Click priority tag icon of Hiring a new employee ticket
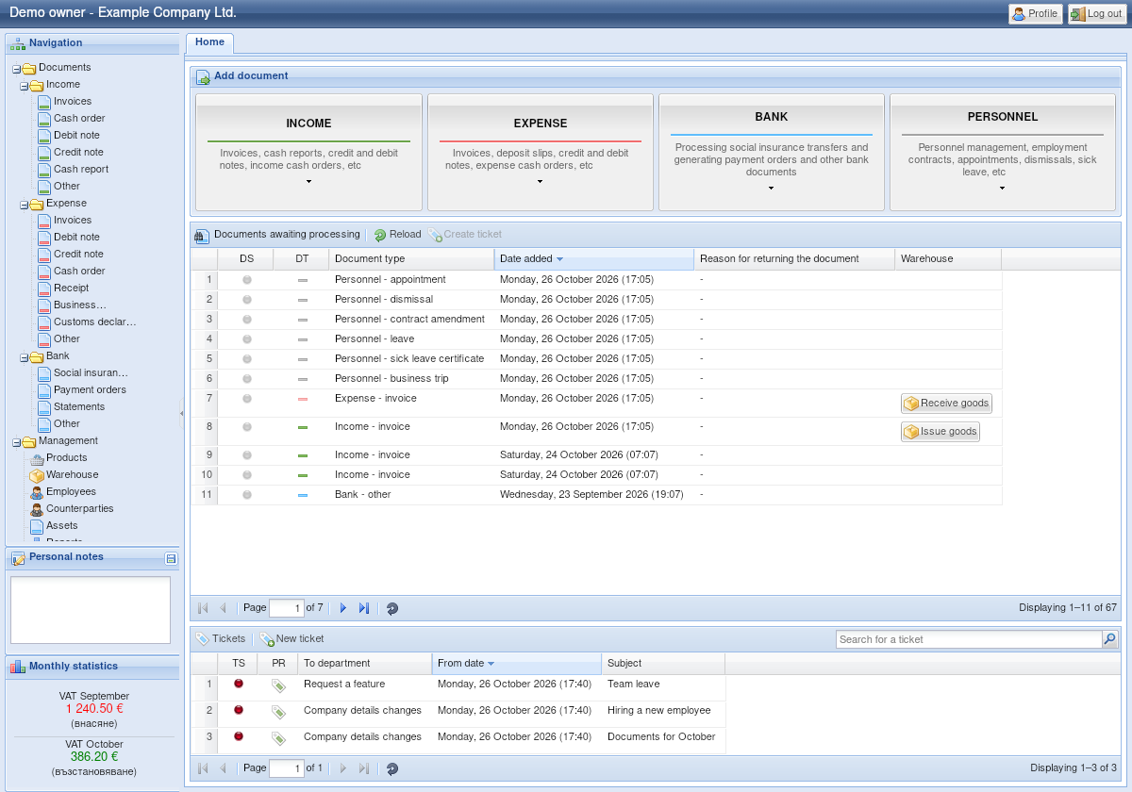1132x792 pixels. 278,713
